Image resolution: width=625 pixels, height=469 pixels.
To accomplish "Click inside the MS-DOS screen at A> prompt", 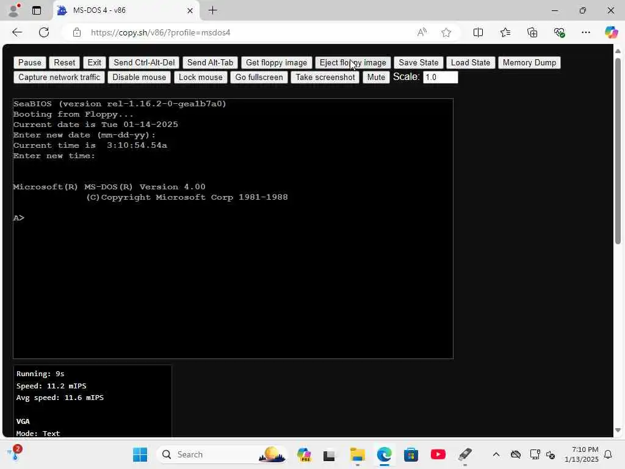I will (19, 218).
